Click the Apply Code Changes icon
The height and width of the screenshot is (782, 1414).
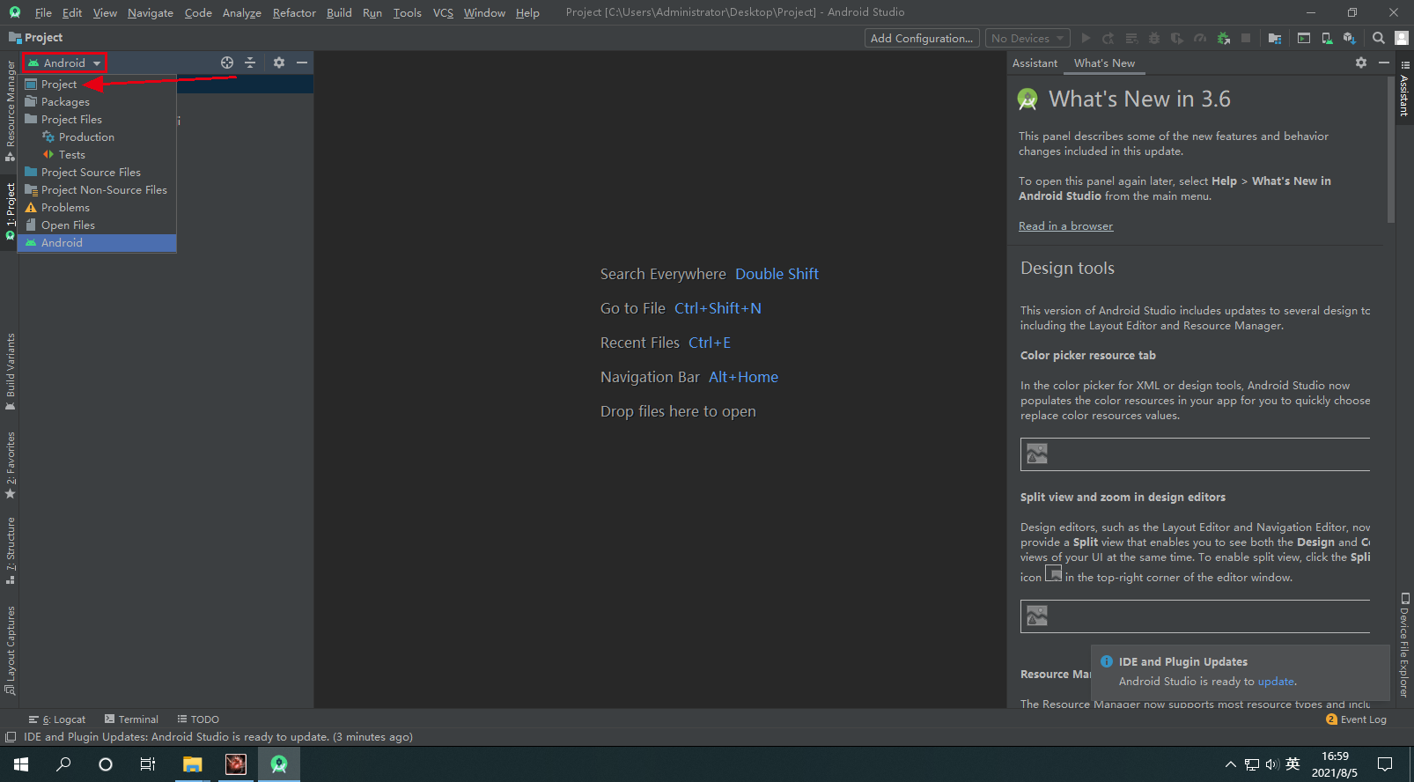1131,38
